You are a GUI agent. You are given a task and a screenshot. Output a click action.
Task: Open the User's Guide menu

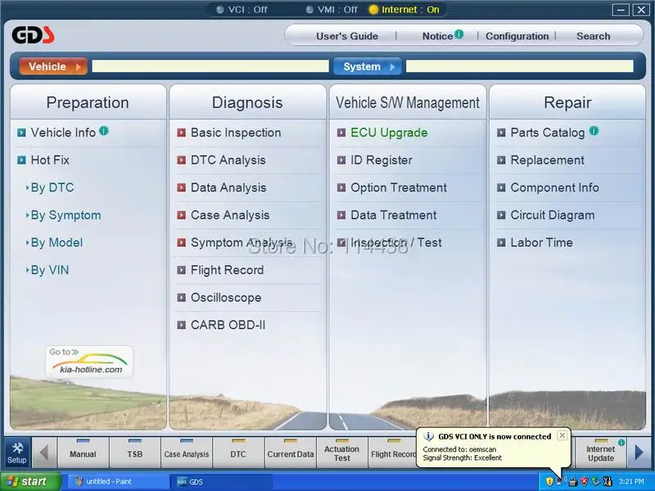pyautogui.click(x=346, y=36)
